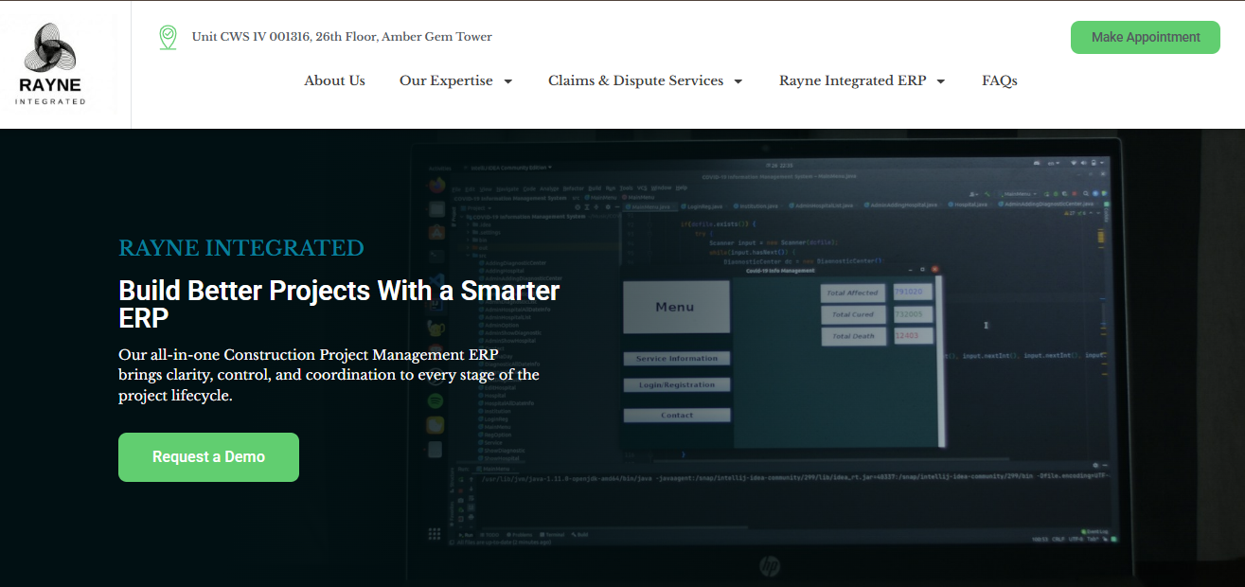Click the Contact button in the pictured app
The width and height of the screenshot is (1245, 587).
coord(676,415)
